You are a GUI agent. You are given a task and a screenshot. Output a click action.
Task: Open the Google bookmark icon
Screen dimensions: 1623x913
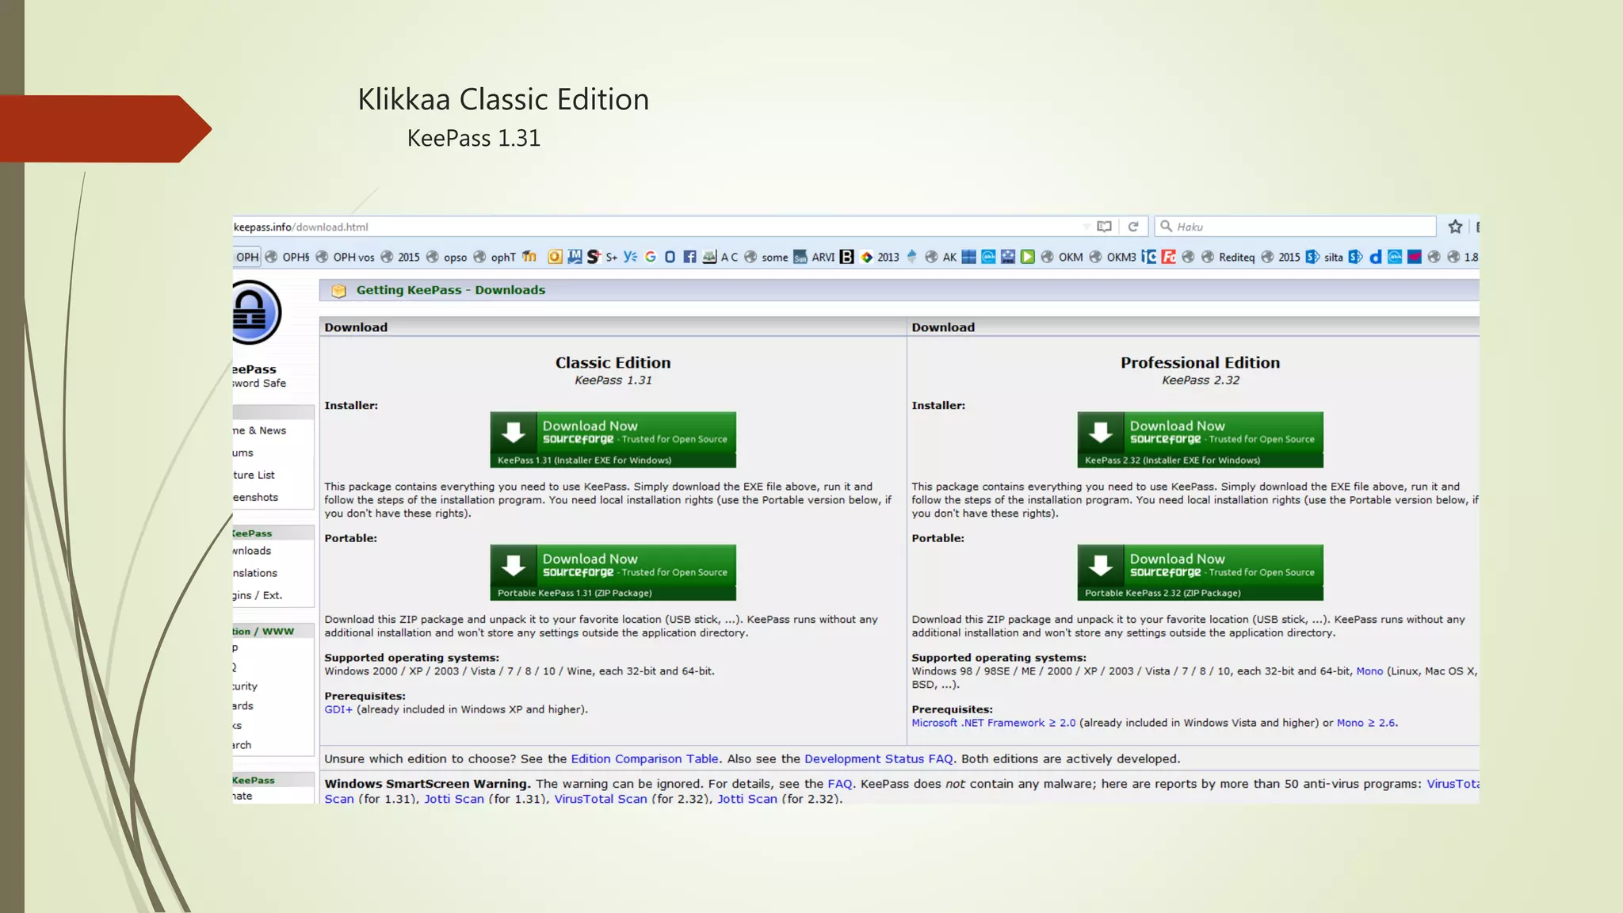tap(651, 257)
